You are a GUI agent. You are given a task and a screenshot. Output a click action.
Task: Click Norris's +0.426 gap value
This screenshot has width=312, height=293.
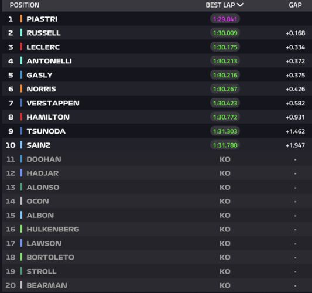pyautogui.click(x=295, y=89)
